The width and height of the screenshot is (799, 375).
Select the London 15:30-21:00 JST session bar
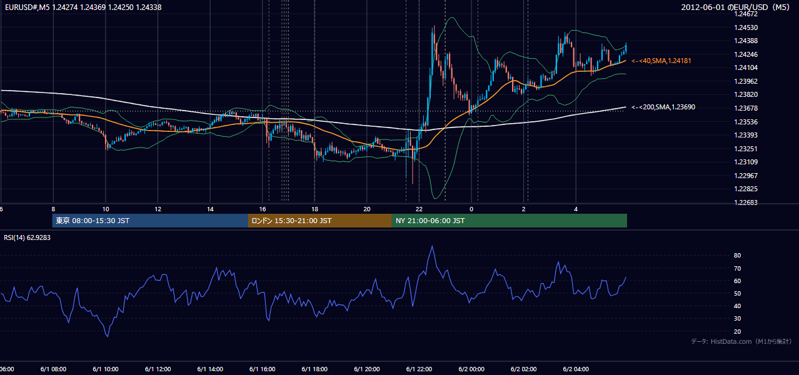click(320, 221)
